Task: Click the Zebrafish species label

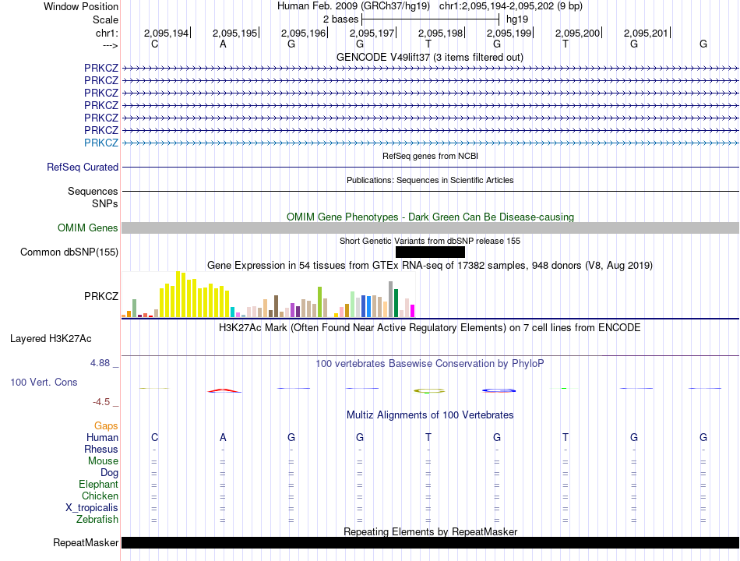Action: point(97,520)
